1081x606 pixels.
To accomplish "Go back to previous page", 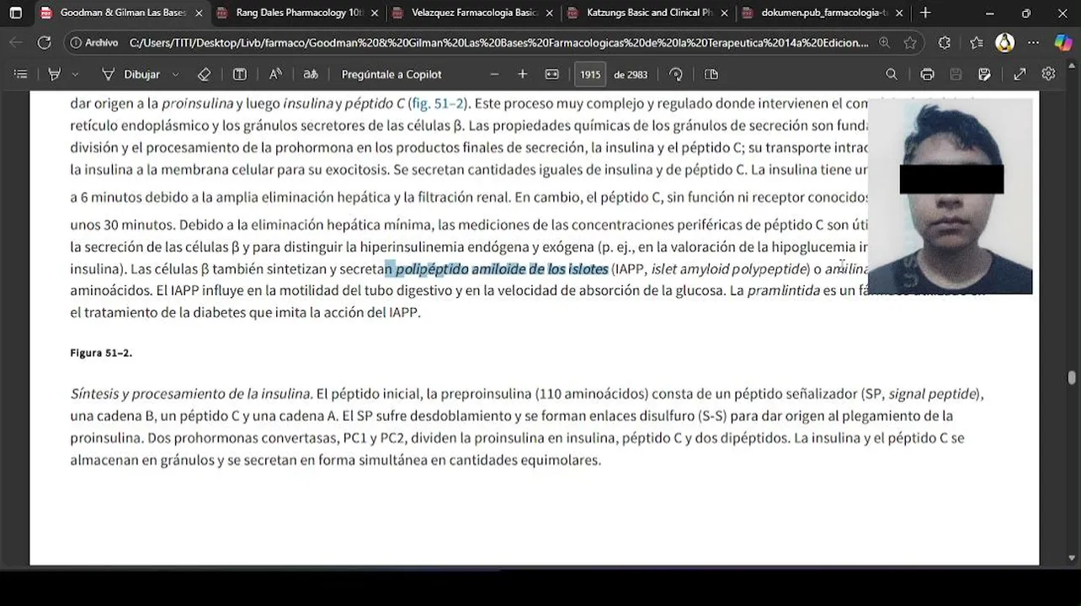I will pos(16,43).
